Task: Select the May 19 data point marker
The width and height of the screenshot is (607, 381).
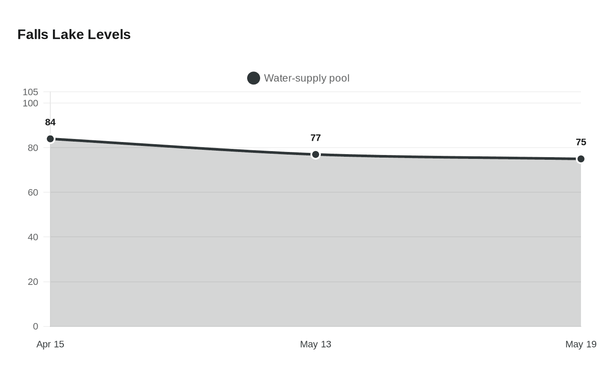Action: point(581,159)
